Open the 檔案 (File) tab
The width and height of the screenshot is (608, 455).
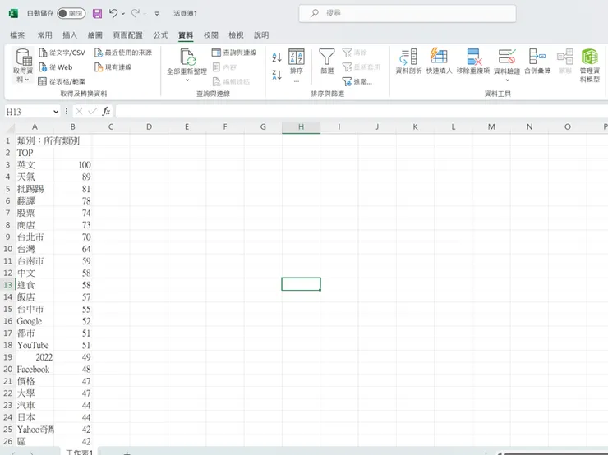pyautogui.click(x=17, y=35)
